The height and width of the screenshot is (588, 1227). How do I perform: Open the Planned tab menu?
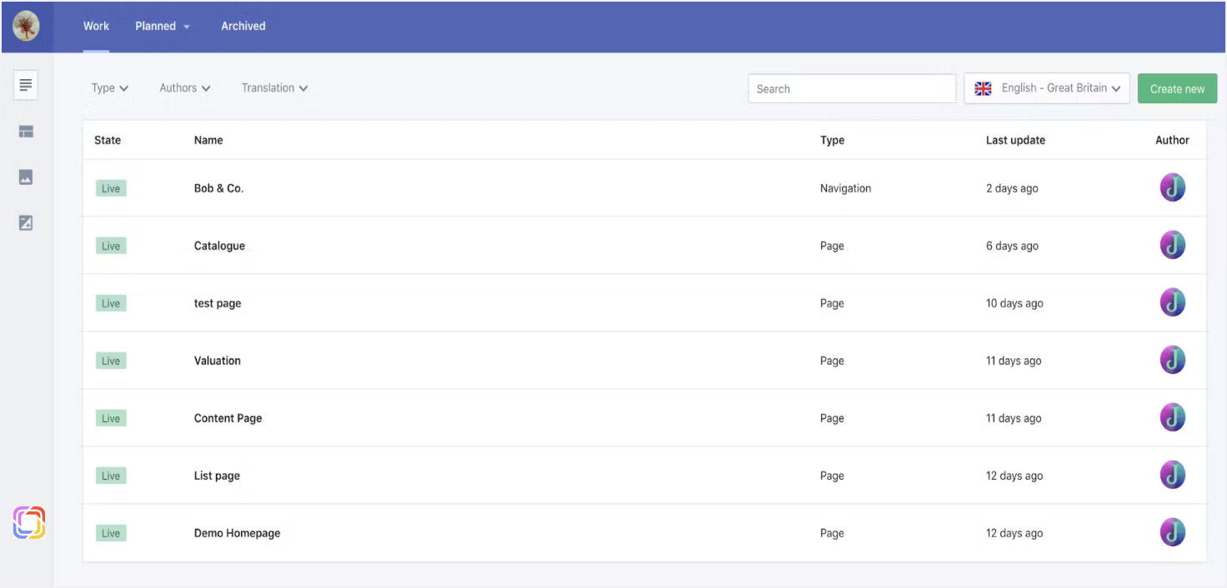click(163, 26)
